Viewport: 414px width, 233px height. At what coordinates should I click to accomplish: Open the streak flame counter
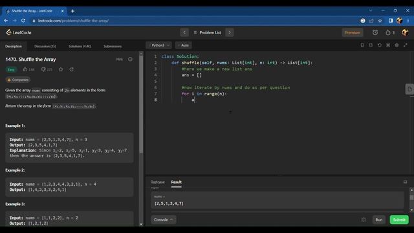coord(390,32)
